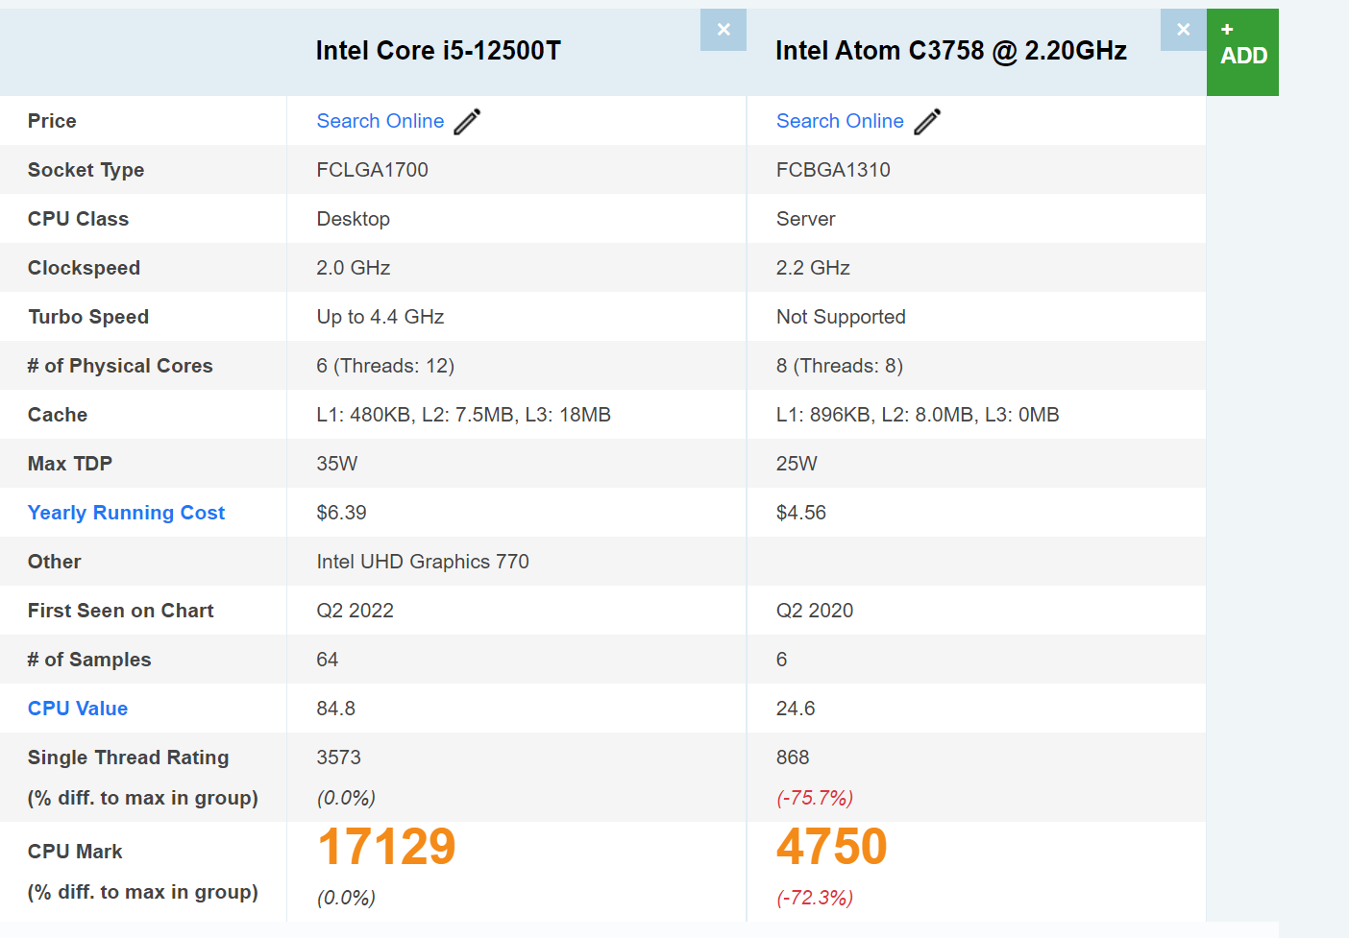
Task: Open Search Online for Core i5-12500T
Action: (380, 121)
